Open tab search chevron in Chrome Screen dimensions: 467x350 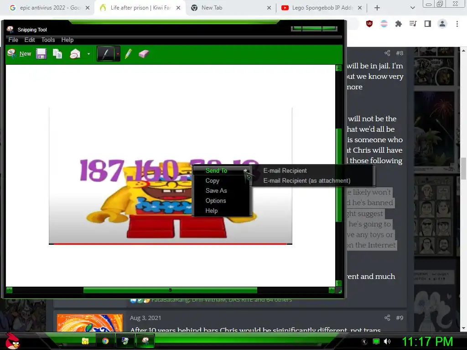point(412,8)
